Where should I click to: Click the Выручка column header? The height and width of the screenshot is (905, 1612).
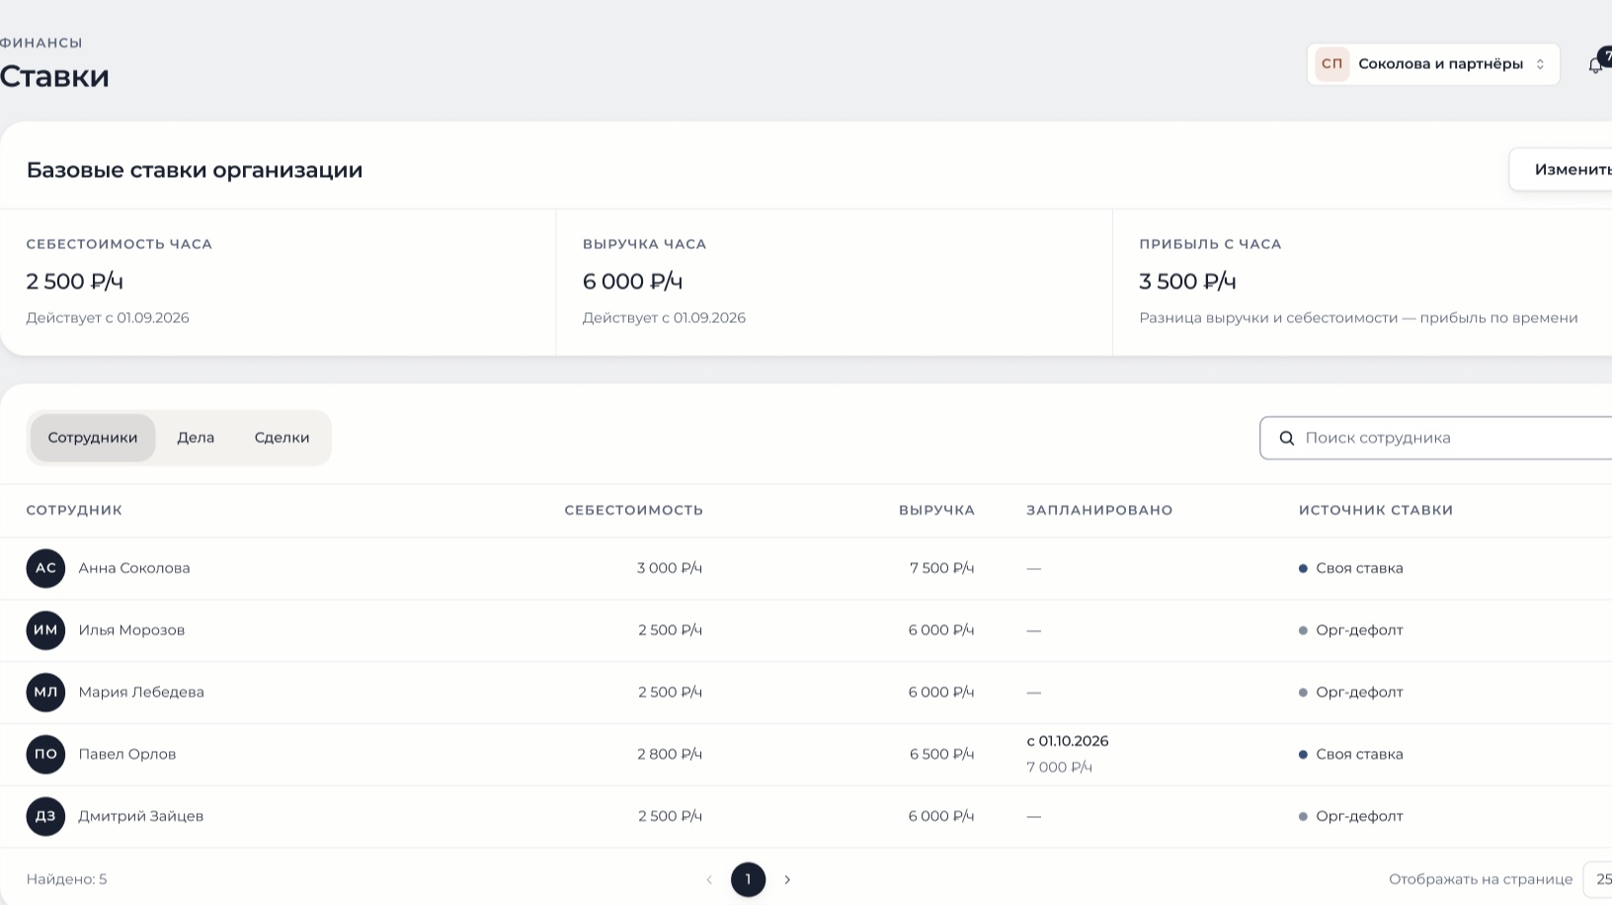(936, 511)
